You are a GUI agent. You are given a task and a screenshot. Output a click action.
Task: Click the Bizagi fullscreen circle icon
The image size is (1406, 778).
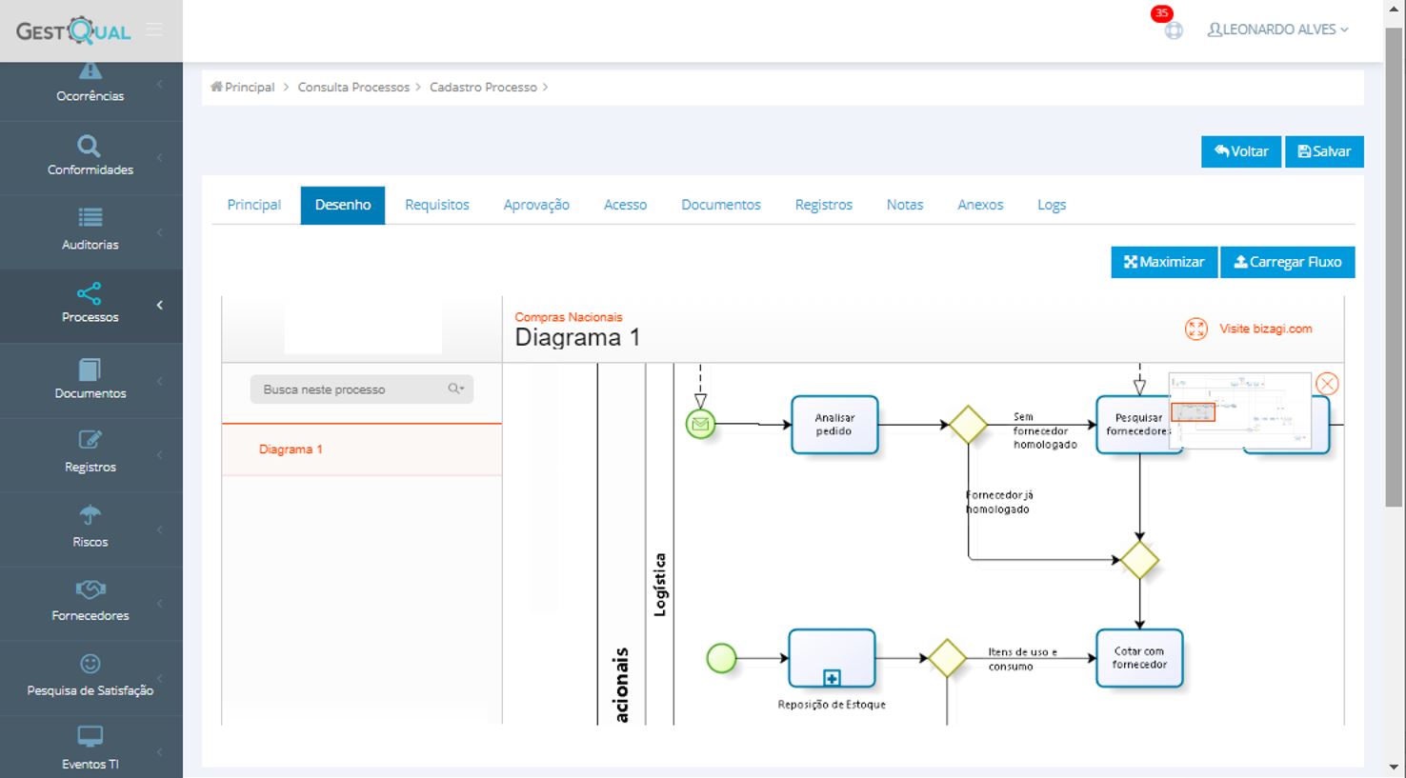pyautogui.click(x=1196, y=329)
